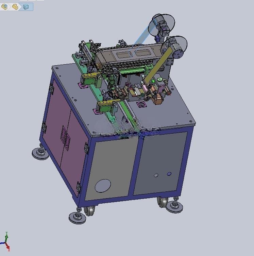Image resolution: width=254 pixels, height=256 pixels.
Task: Click the green Y axis of triad
Action: click(x=6, y=237)
